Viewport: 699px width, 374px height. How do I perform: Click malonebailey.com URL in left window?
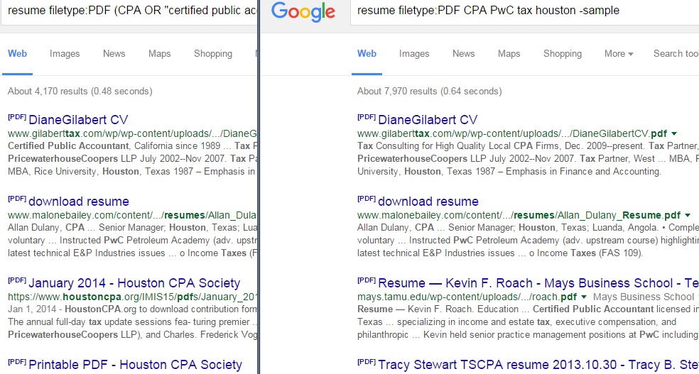(x=132, y=216)
